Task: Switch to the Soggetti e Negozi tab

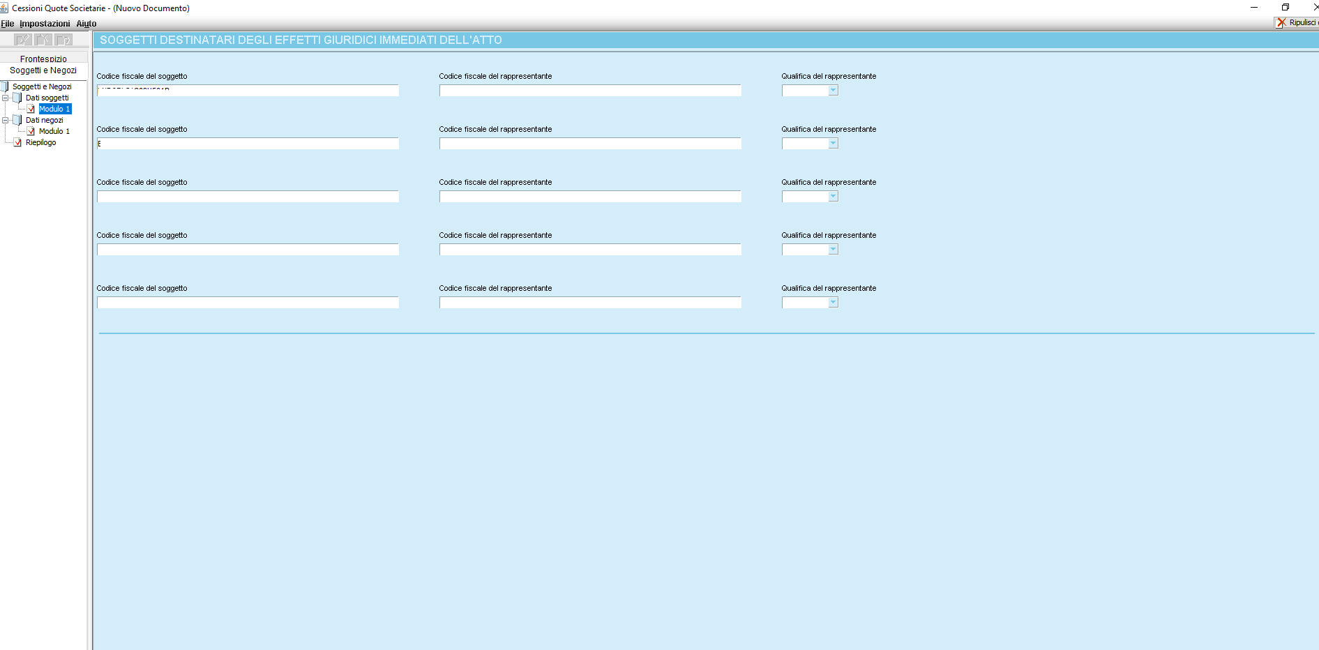Action: [43, 70]
